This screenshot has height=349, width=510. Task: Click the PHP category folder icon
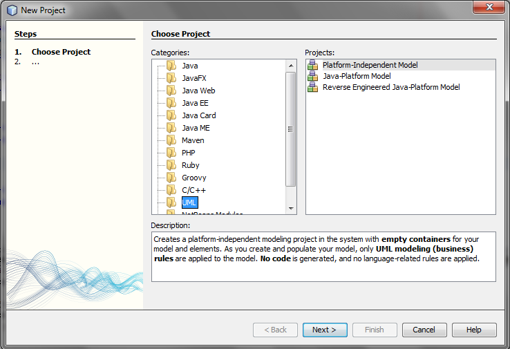pos(171,153)
